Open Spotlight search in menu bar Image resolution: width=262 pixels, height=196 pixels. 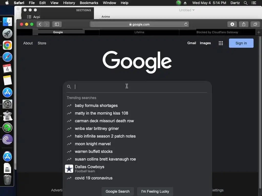245,3
